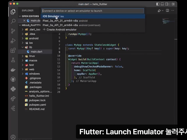Open the Python view in the activity bar
Screen dimensions: 187x140
13,89
